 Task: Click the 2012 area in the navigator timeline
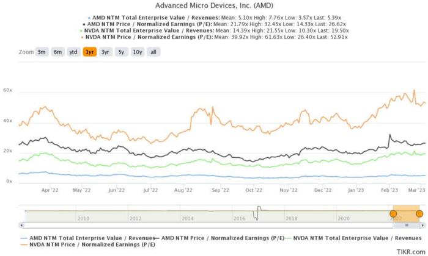tap(136, 218)
